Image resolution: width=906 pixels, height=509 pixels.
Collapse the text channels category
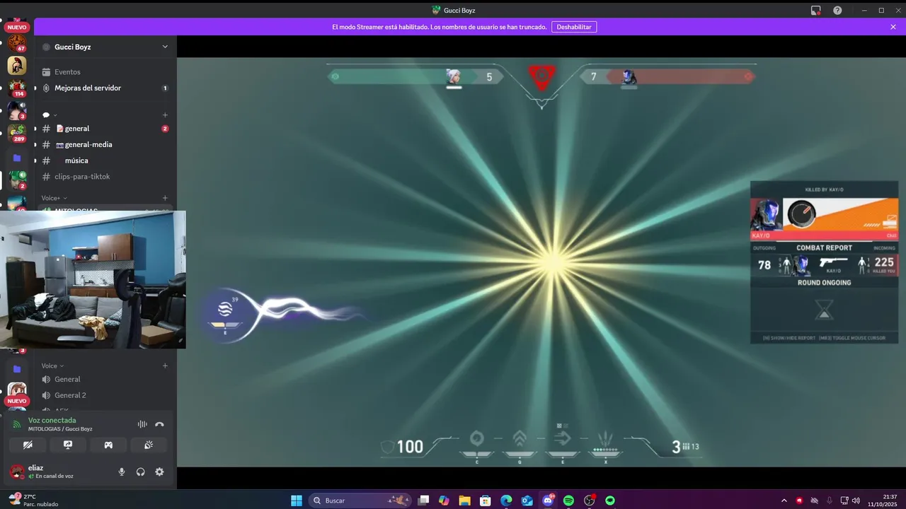[50, 115]
